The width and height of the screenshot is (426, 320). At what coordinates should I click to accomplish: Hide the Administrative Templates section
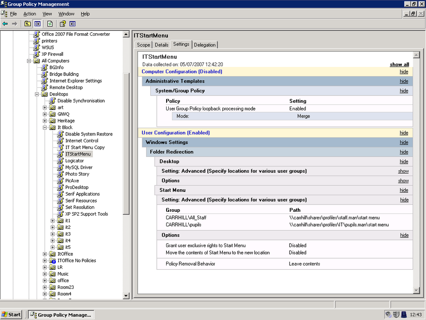point(404,81)
